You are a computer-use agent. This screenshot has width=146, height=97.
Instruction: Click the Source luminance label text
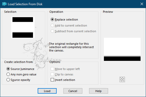point(22,69)
